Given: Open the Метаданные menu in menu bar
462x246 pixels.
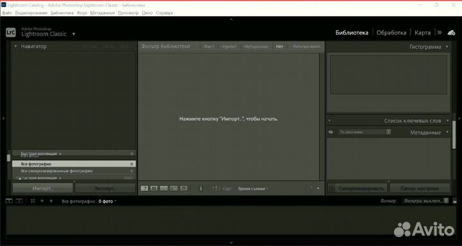Looking at the screenshot, I should click(103, 13).
